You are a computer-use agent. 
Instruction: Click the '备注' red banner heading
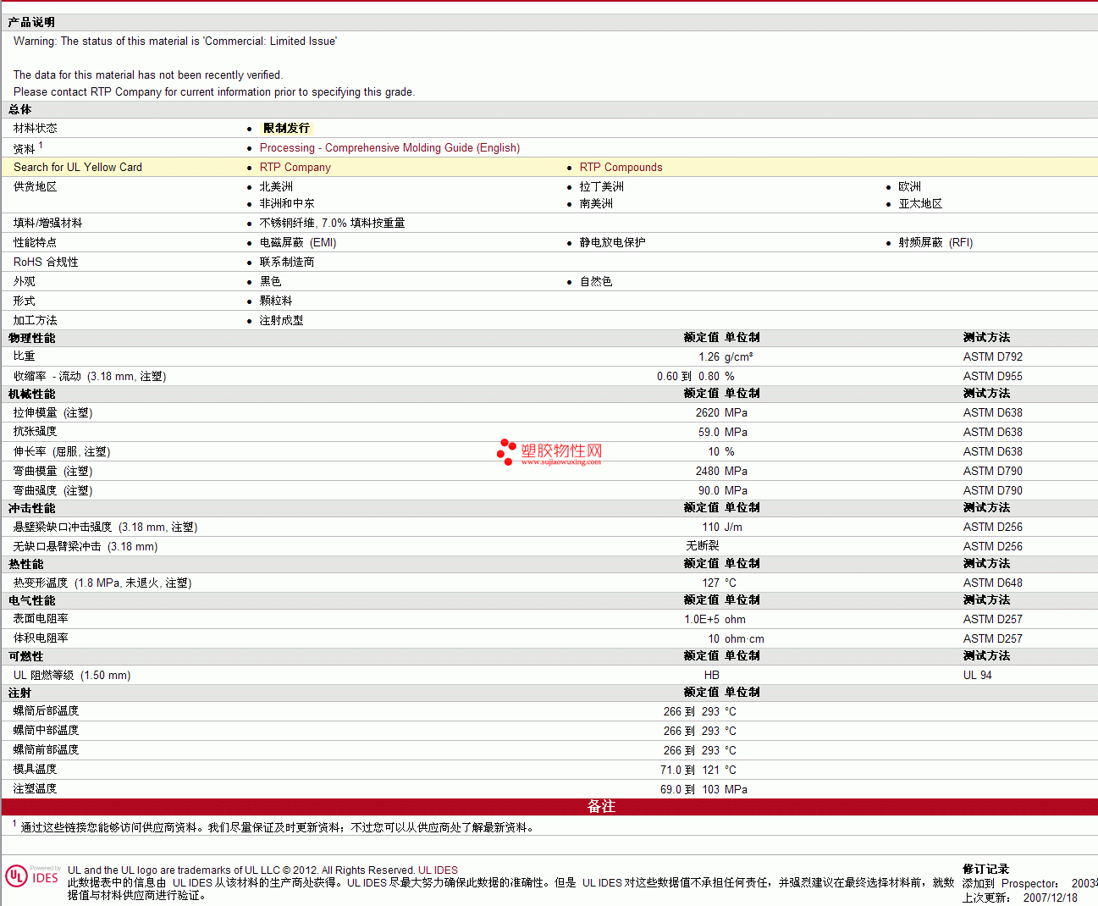coord(601,807)
